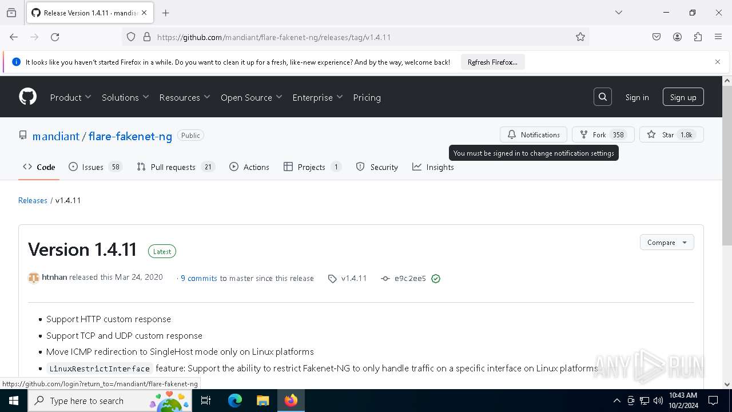Click the verified commit check icon

(x=436, y=279)
